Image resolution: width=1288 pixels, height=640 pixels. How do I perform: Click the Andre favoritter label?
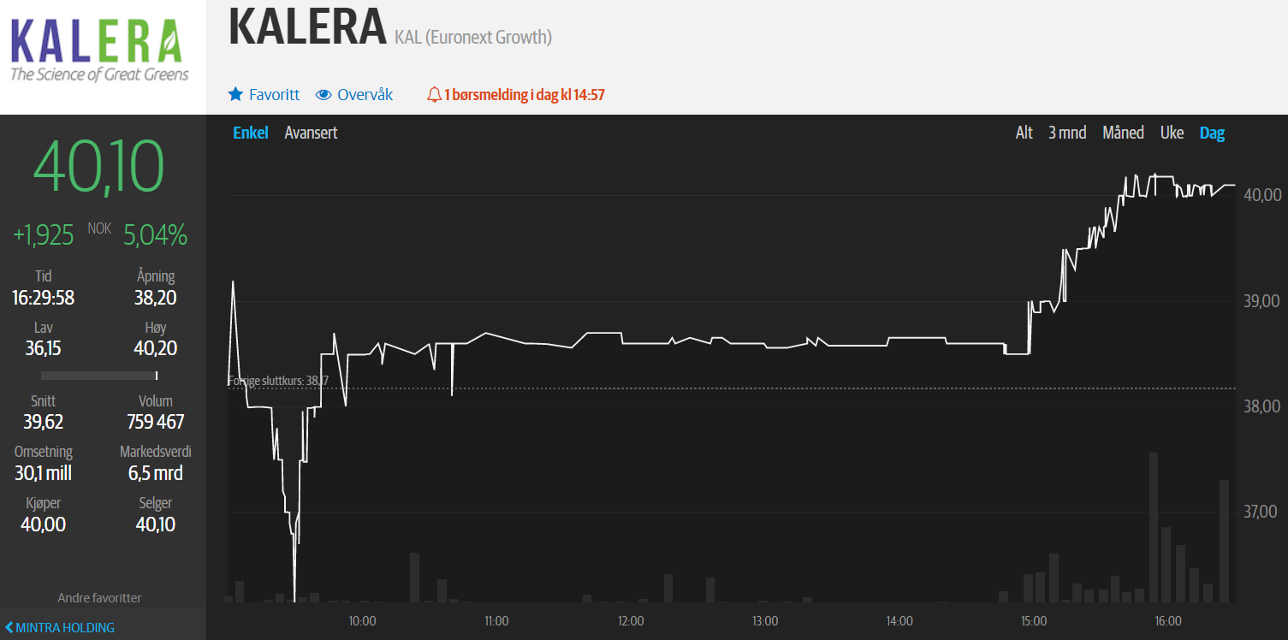coord(99,598)
